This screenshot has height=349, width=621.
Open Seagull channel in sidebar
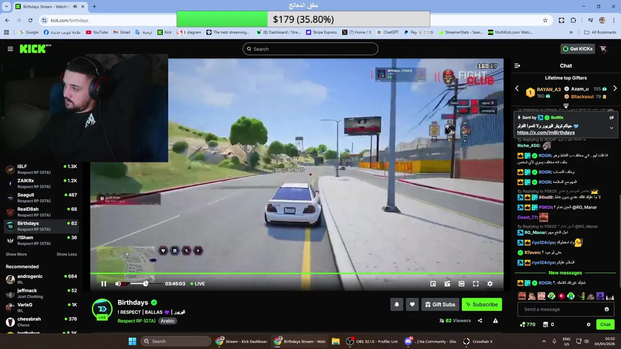[x=42, y=198]
